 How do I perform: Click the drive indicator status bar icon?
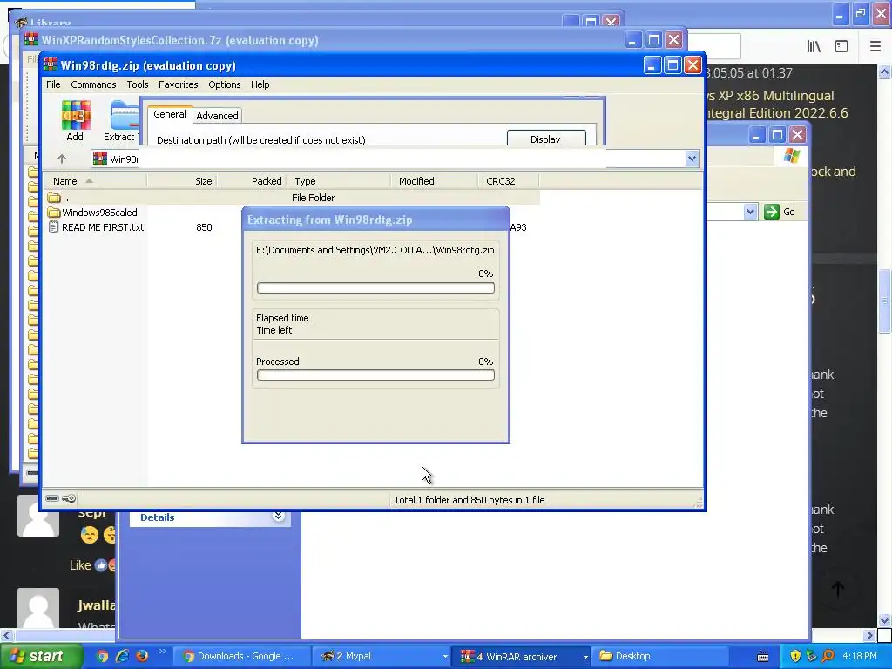click(51, 498)
